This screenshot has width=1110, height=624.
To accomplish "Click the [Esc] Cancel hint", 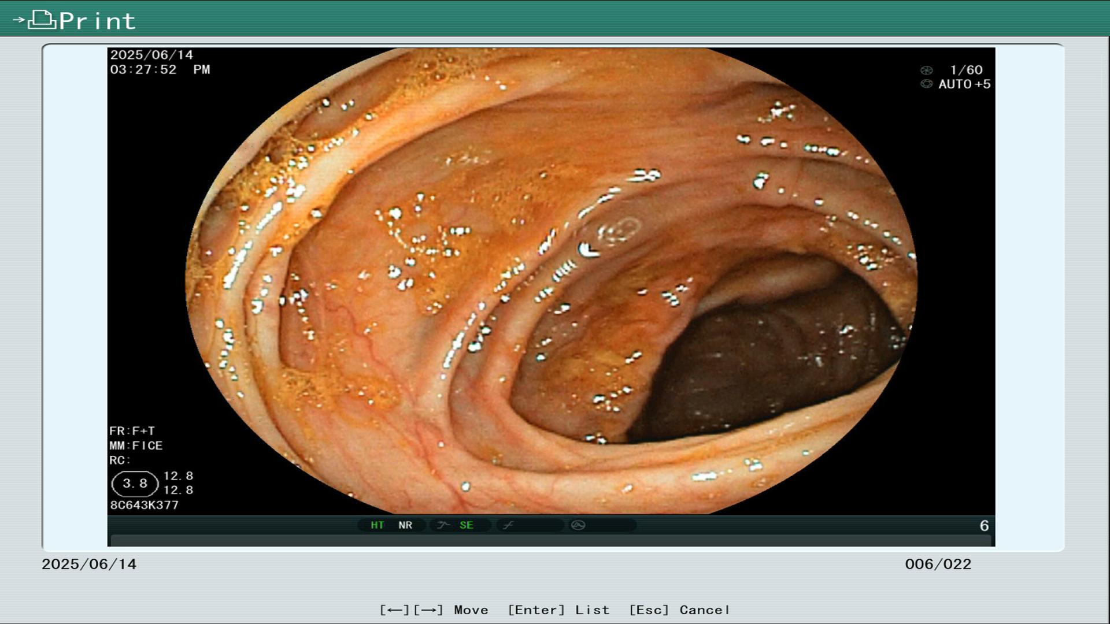I will (679, 610).
